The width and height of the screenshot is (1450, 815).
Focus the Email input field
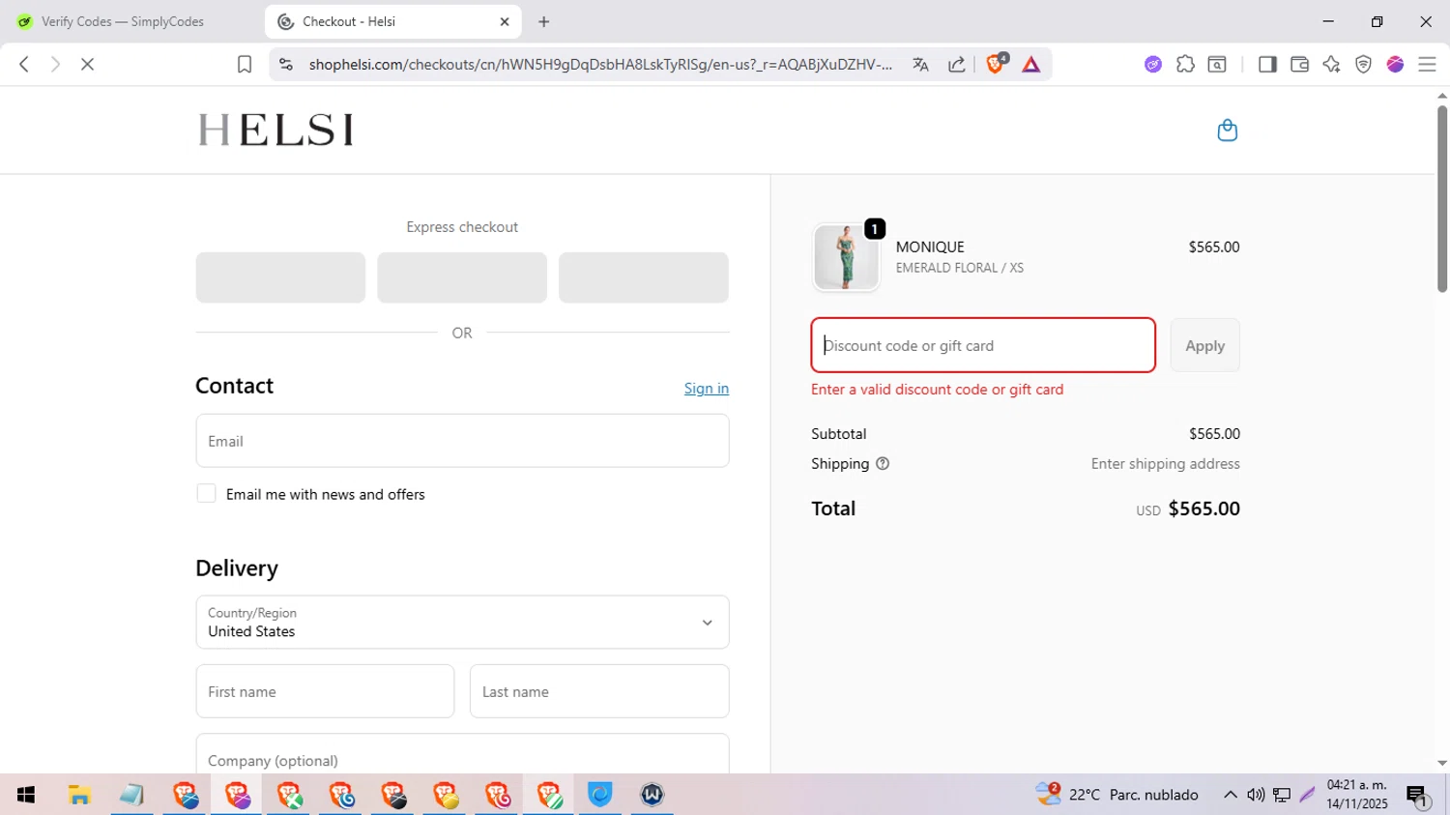(462, 441)
